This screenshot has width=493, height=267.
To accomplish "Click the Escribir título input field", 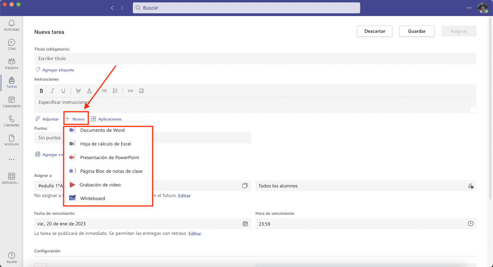I will (x=255, y=59).
